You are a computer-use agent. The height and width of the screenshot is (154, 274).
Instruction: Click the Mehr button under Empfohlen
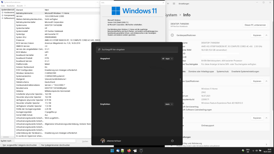[x=169, y=104]
